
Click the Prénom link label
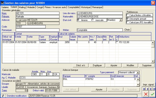coord(5,16)
